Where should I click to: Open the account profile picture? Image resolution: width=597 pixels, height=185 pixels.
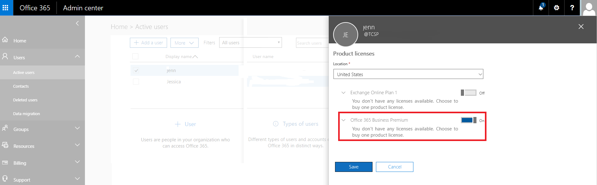[589, 8]
